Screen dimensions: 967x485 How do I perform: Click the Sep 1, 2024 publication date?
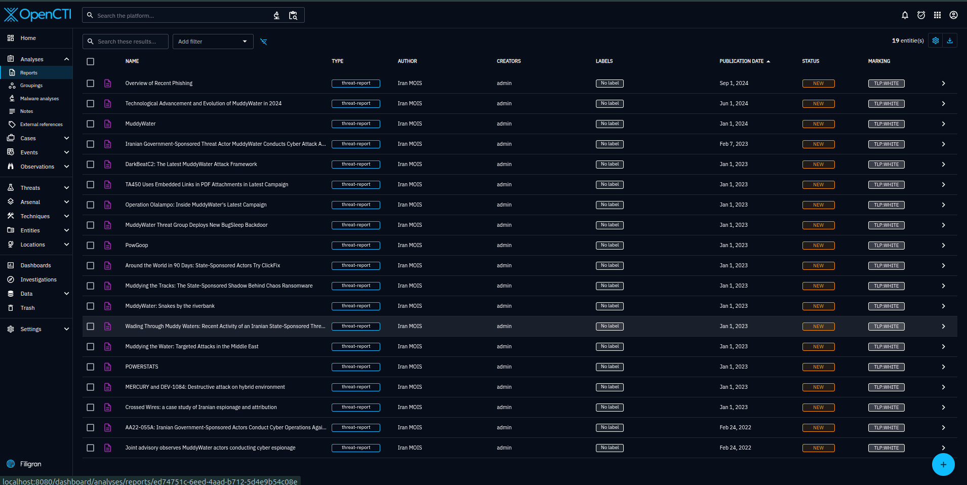pos(734,83)
